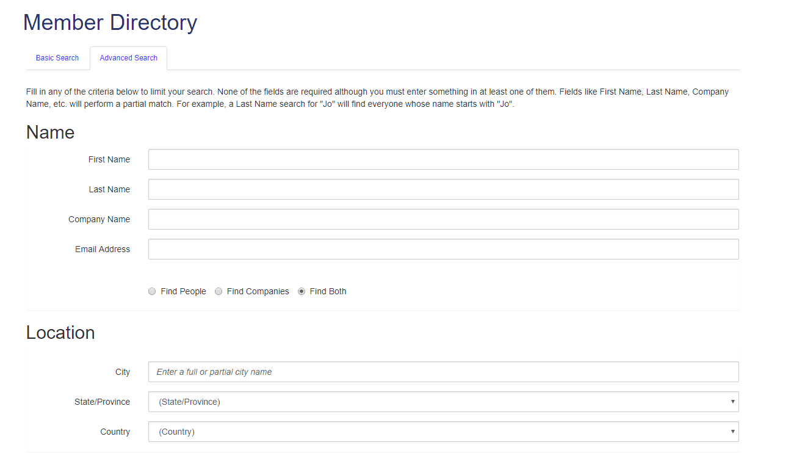Viewport: 794px width, 453px height.
Task: Click the "Country" field label
Action: [x=115, y=432]
